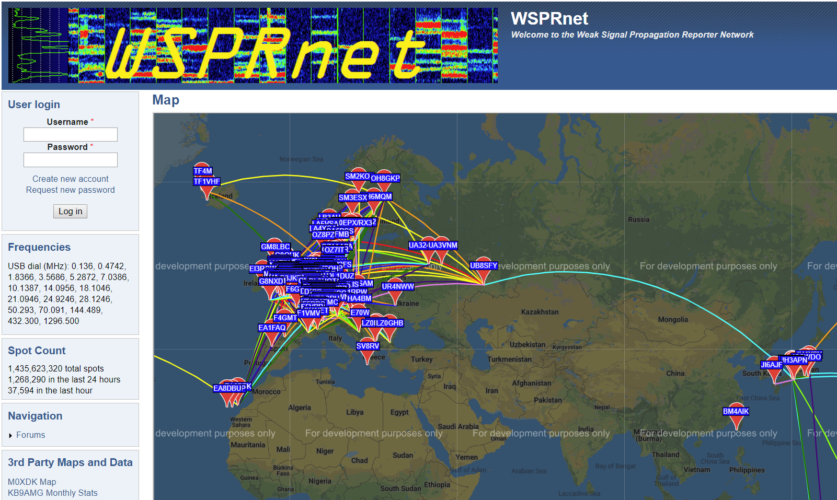Open the Request new password link
This screenshot has height=500, width=837.
(x=71, y=190)
